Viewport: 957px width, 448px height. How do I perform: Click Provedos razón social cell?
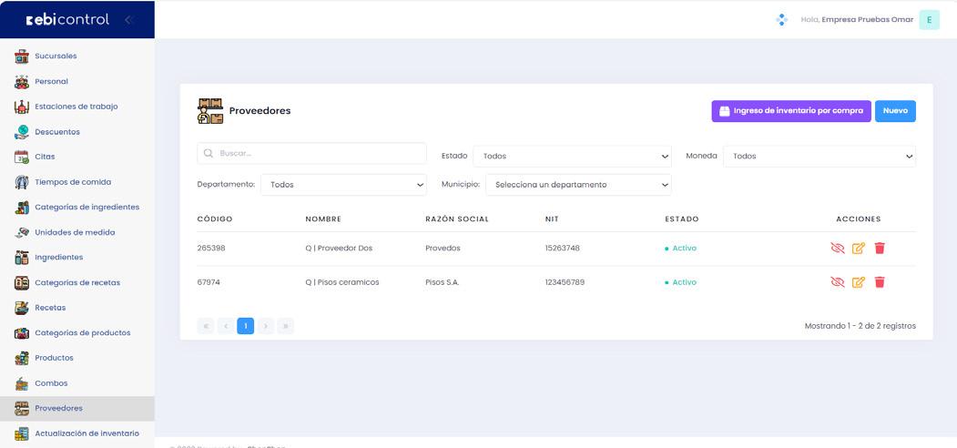443,249
